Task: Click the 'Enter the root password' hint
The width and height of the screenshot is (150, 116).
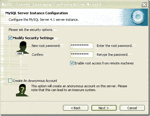Action: 114,46
